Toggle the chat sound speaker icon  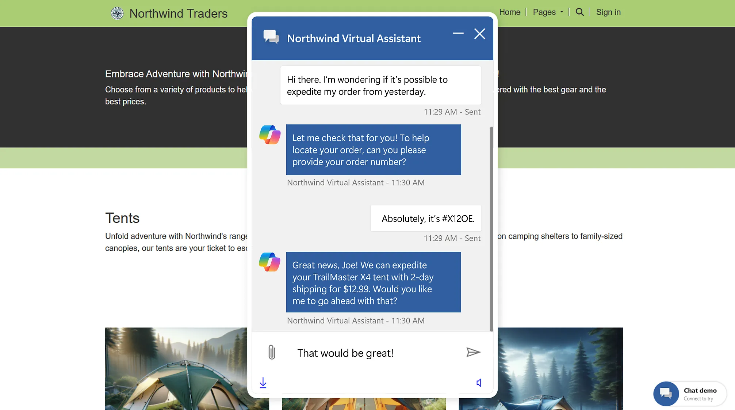coord(479,383)
